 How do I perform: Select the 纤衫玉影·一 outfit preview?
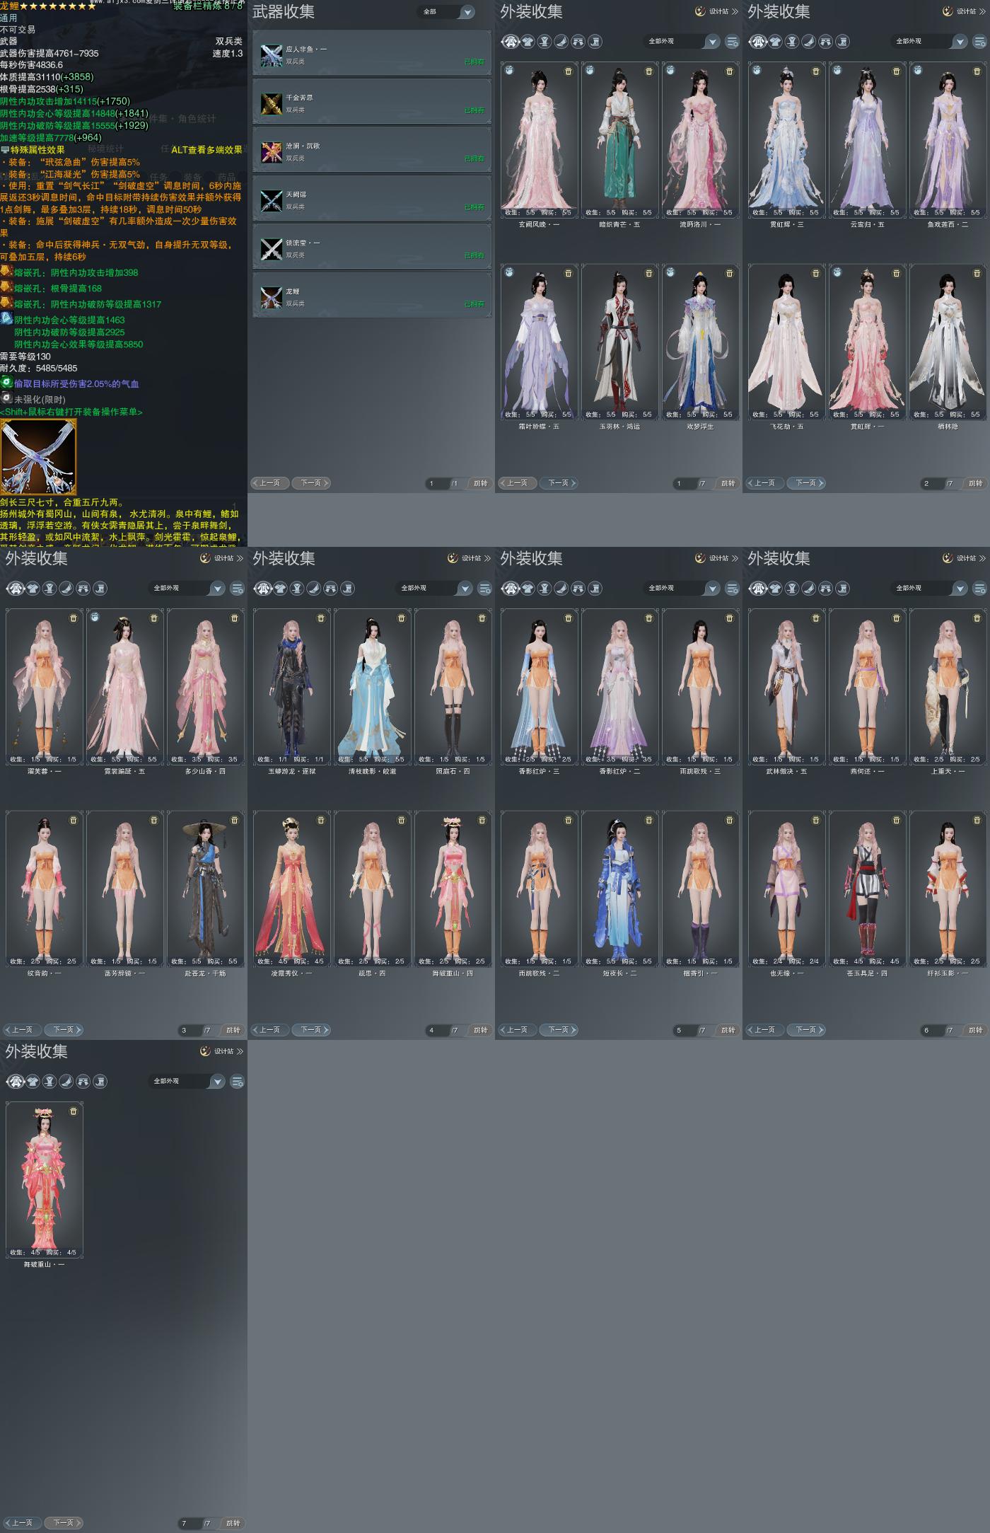point(948,889)
